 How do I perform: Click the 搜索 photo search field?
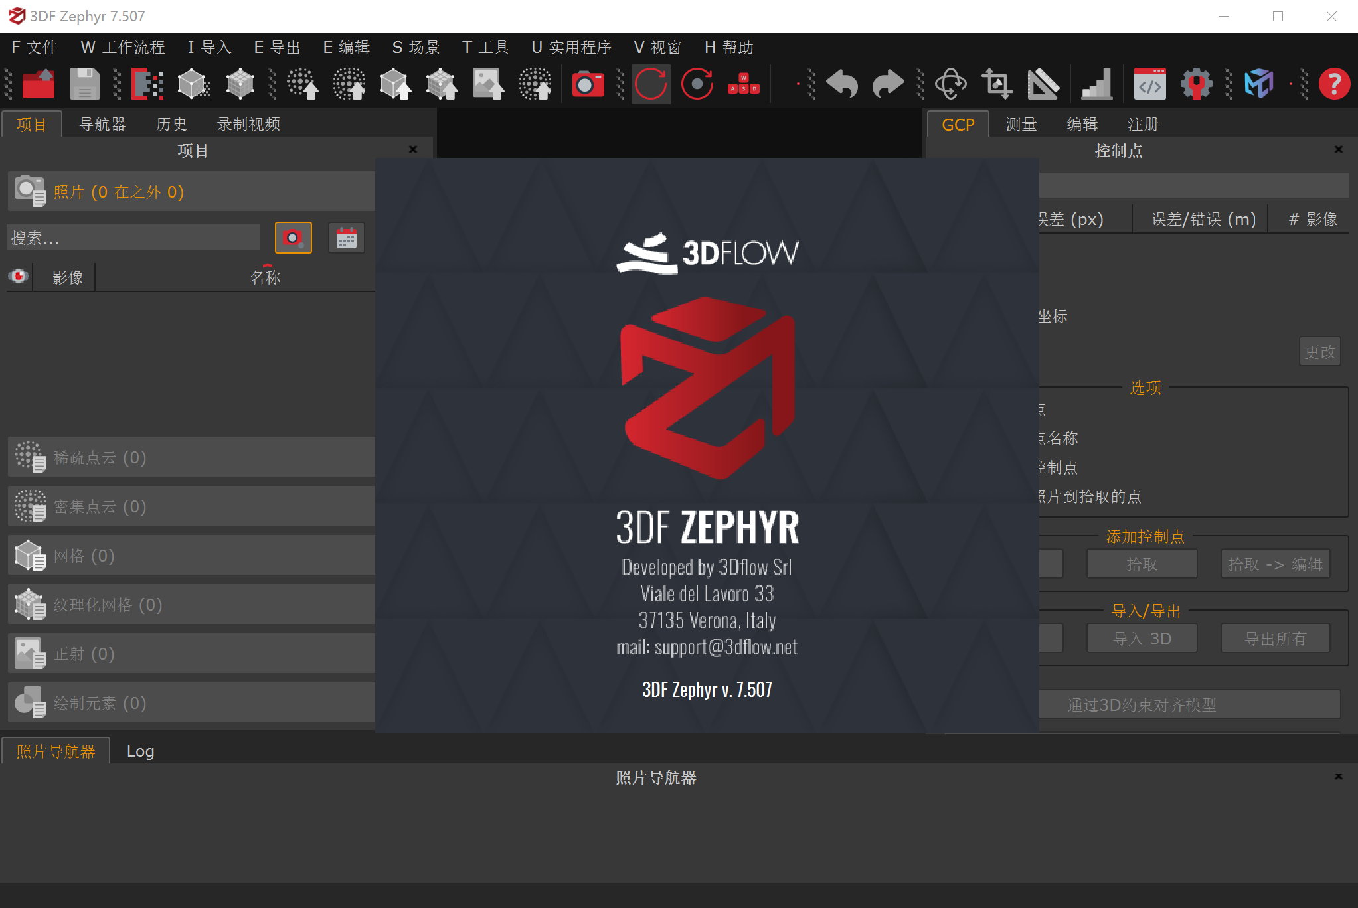(133, 238)
